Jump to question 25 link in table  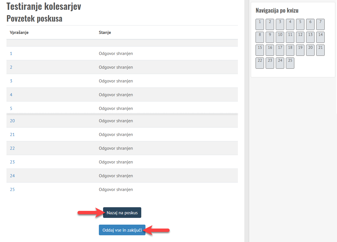(x=12, y=190)
